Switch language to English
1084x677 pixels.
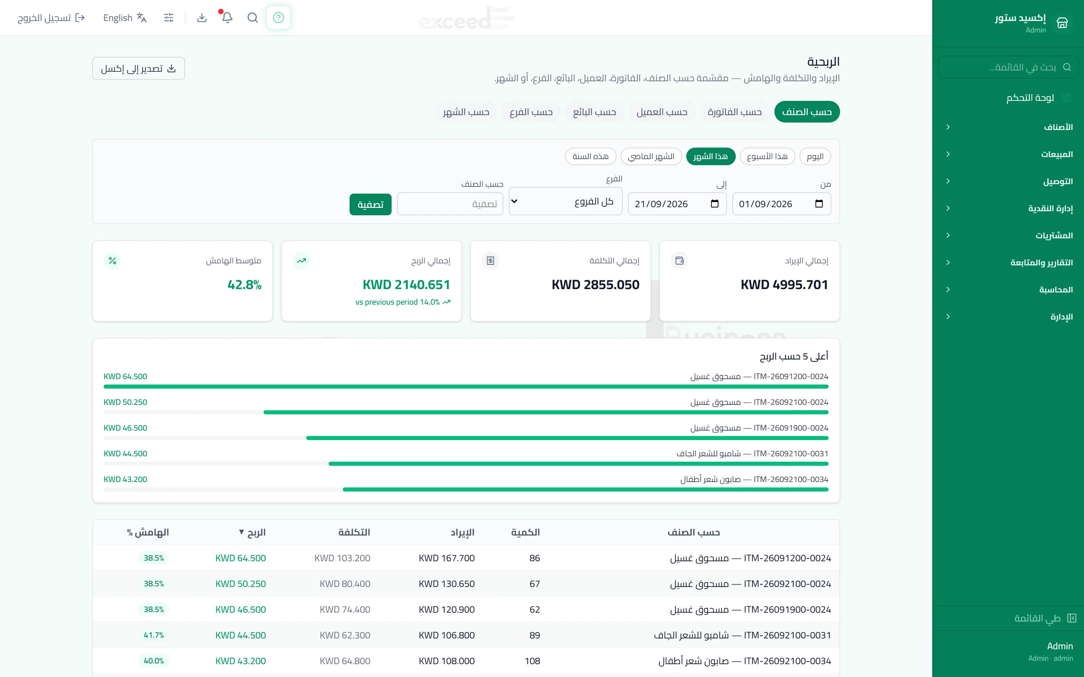coord(125,18)
